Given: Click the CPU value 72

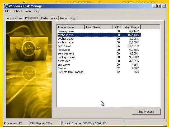Looking at the screenshot, I should pyautogui.click(x=118, y=72).
